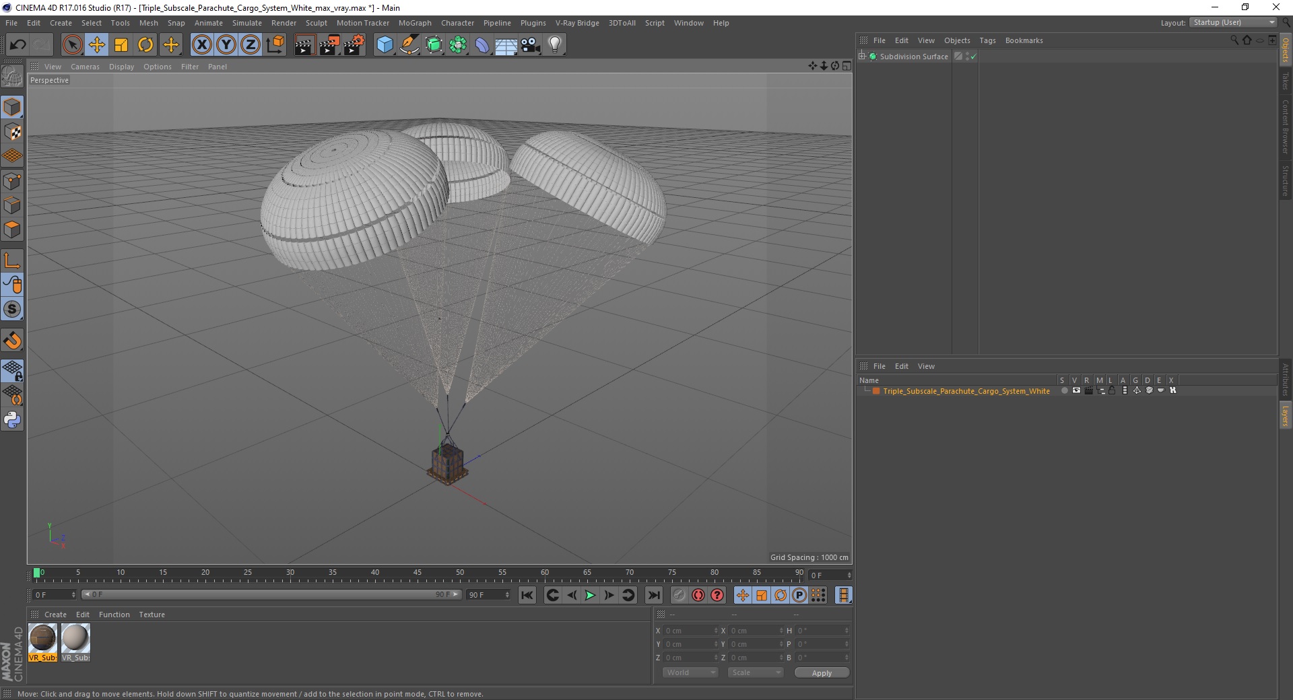Toggle X axis lock
This screenshot has width=1293, height=700.
[x=201, y=45]
